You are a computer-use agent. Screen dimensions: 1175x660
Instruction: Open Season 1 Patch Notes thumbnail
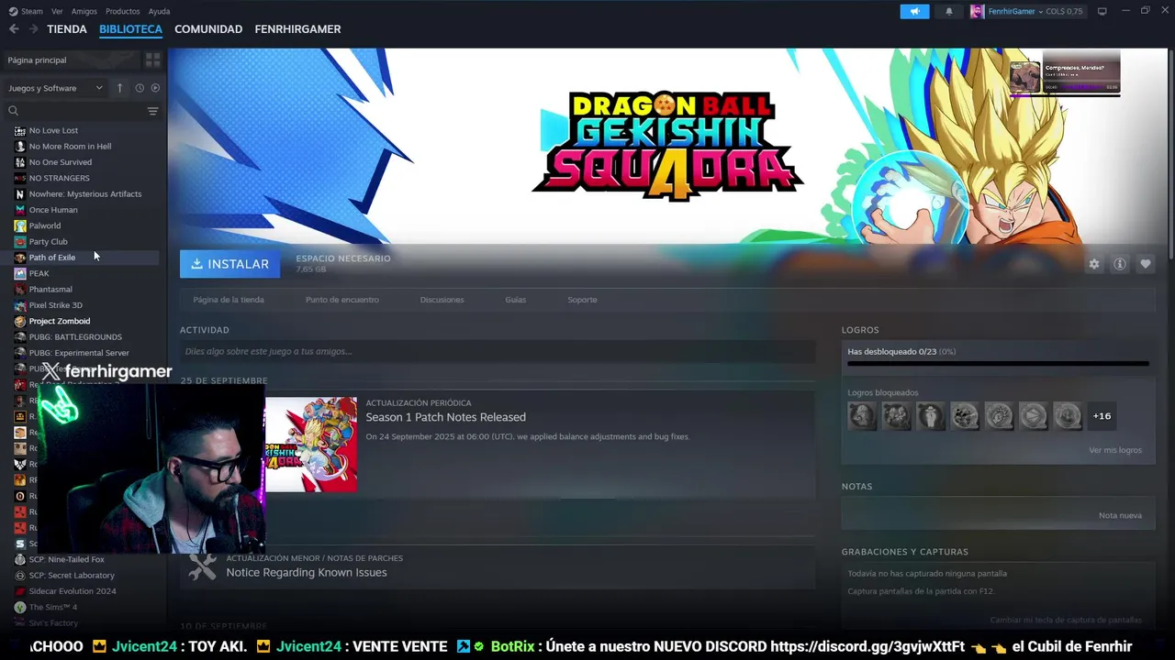click(311, 445)
